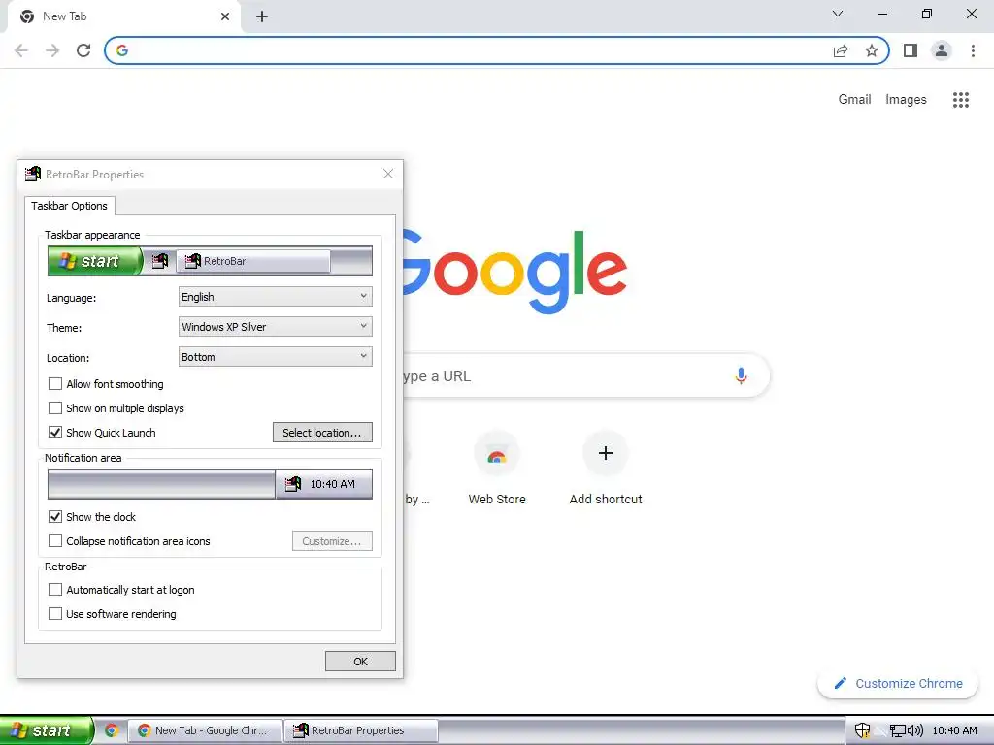Enable Show on multiple displays
The height and width of the screenshot is (745, 994).
click(x=55, y=408)
